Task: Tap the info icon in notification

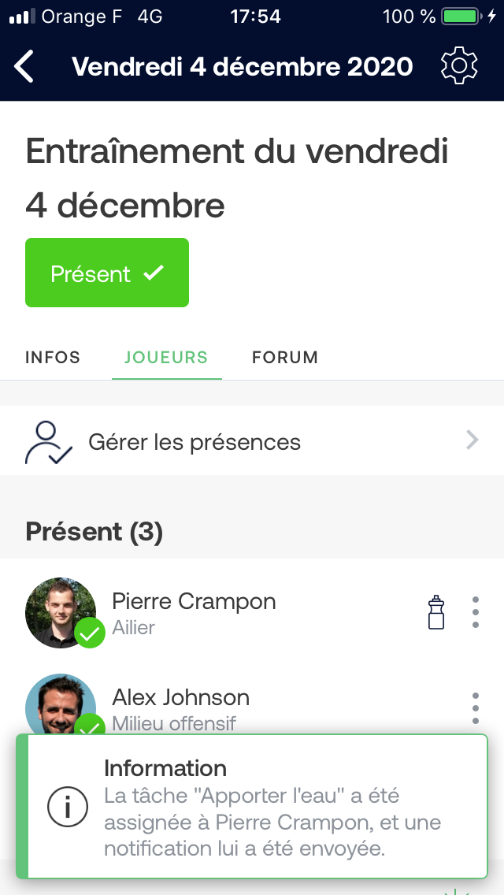Action: coord(68,807)
